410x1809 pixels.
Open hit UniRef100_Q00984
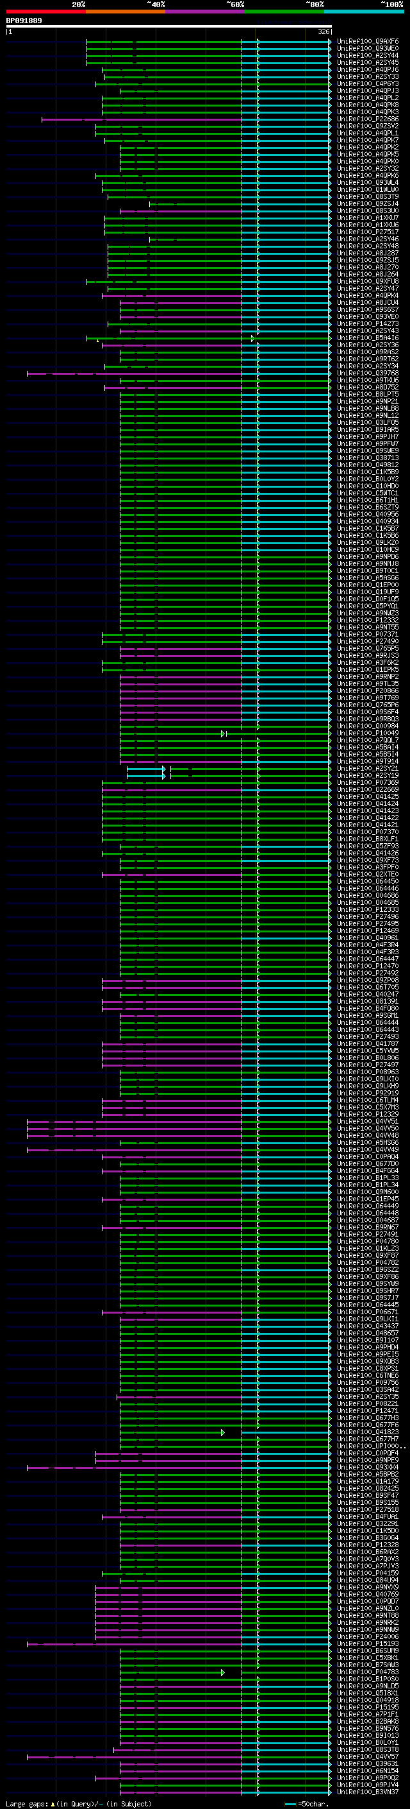pyautogui.click(x=368, y=726)
